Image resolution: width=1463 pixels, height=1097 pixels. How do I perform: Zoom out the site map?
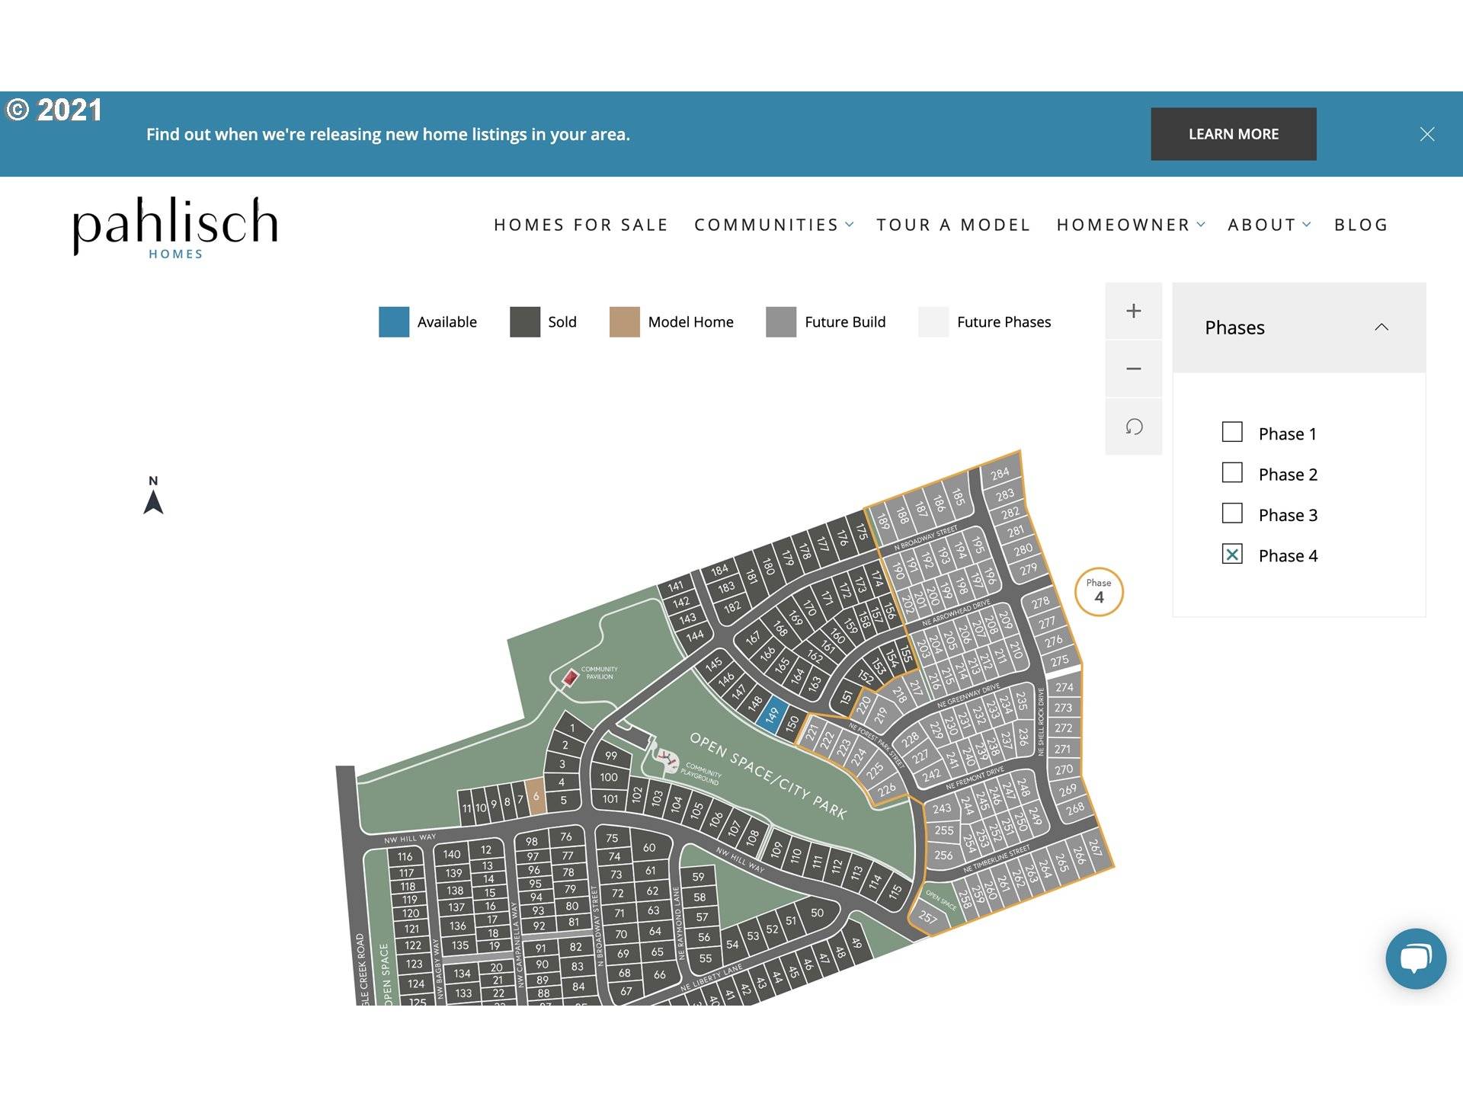point(1133,369)
